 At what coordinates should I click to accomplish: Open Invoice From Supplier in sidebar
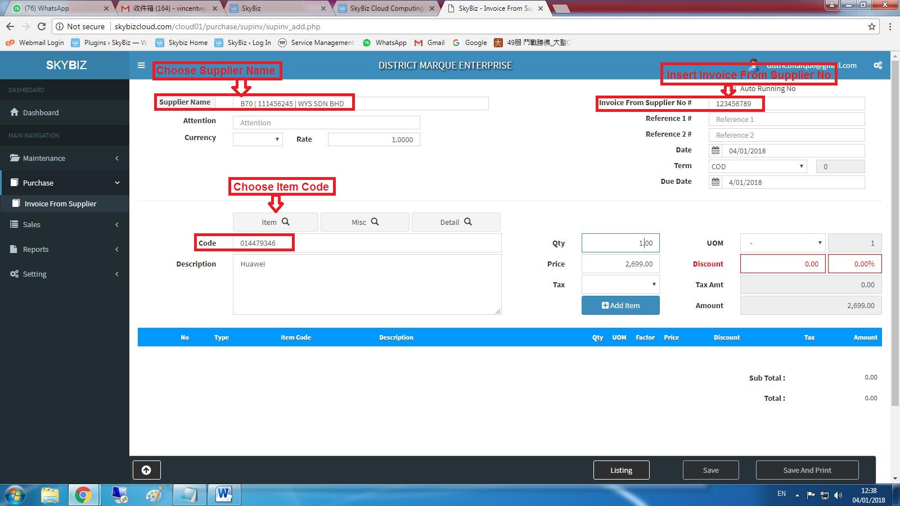point(60,204)
